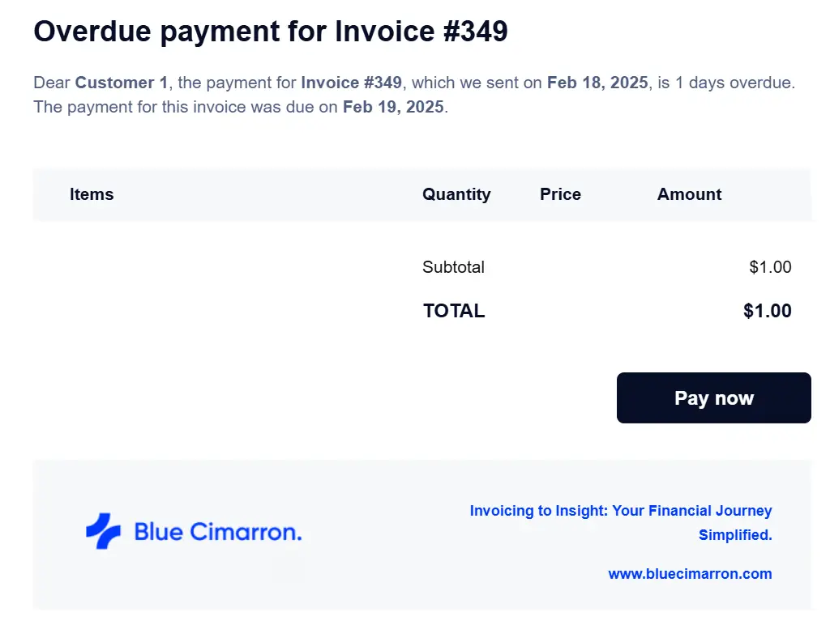Click the Subtotal amount $1.00
The height and width of the screenshot is (629, 830).
pyautogui.click(x=770, y=267)
